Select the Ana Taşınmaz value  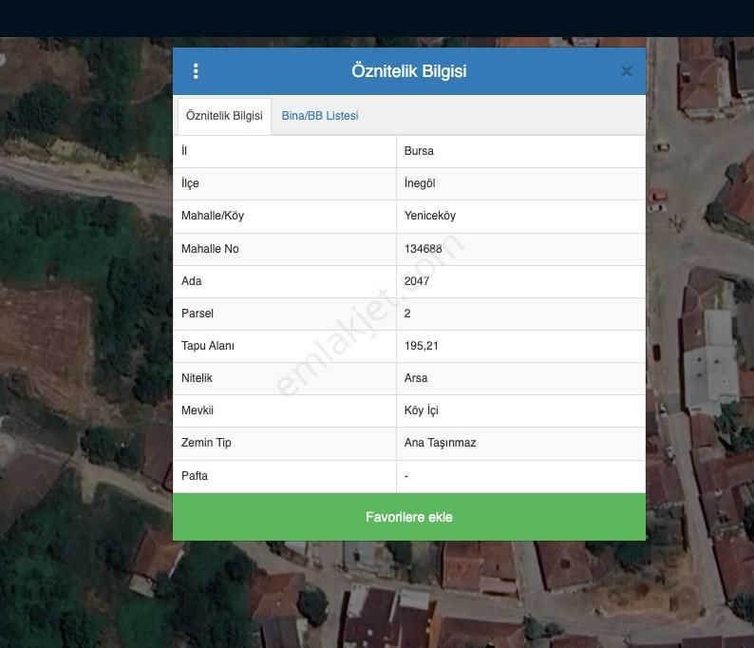point(441,443)
